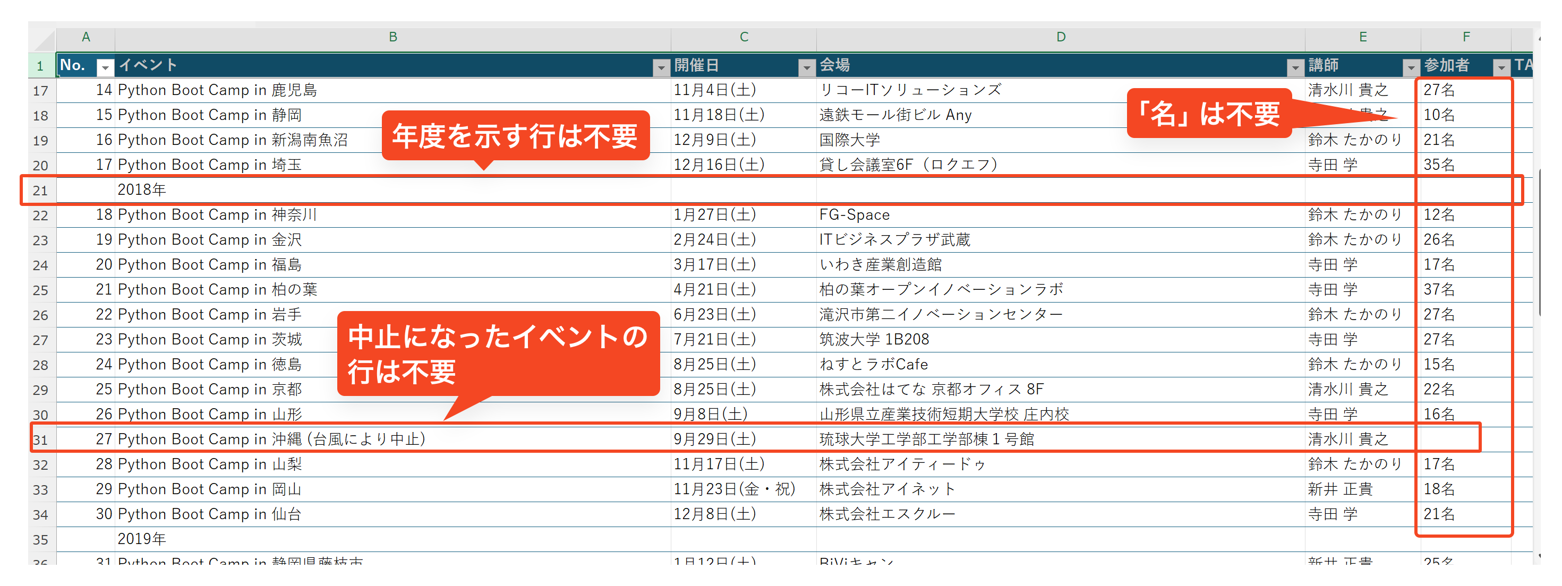This screenshot has width=1562, height=586.
Task: Click the 37名 participants cell
Action: click(1439, 290)
